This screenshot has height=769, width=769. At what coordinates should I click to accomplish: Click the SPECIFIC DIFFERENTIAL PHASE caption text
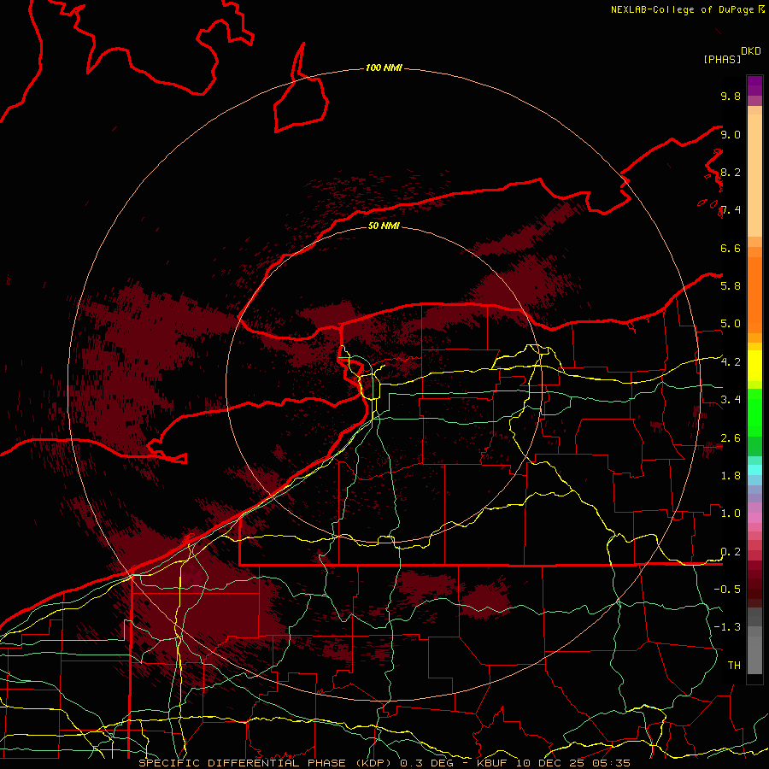(x=244, y=763)
